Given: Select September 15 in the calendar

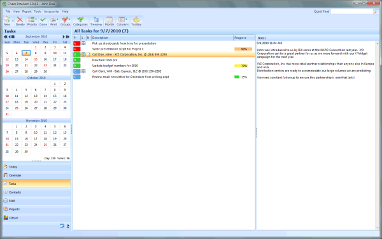Looking at the screenshot, I should coord(36,59).
